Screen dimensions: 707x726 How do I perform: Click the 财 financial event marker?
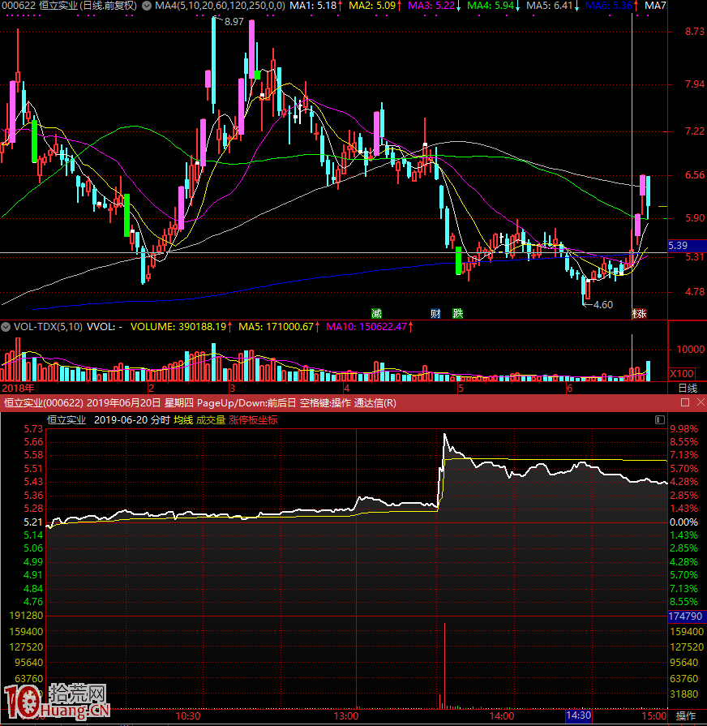point(435,313)
